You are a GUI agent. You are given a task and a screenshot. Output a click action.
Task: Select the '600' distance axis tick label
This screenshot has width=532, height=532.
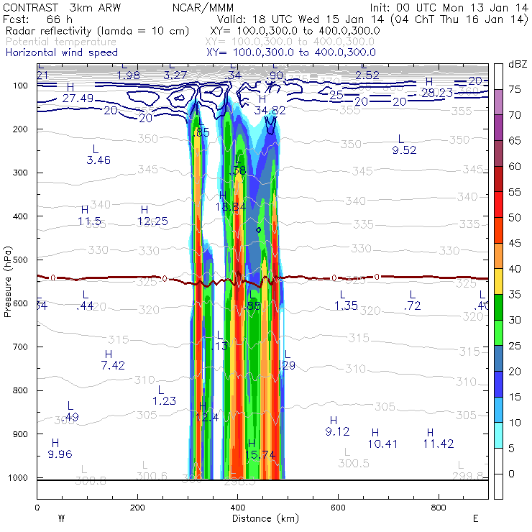pyautogui.click(x=338, y=508)
